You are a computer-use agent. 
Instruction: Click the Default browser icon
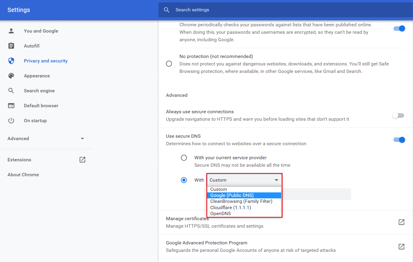point(11,105)
